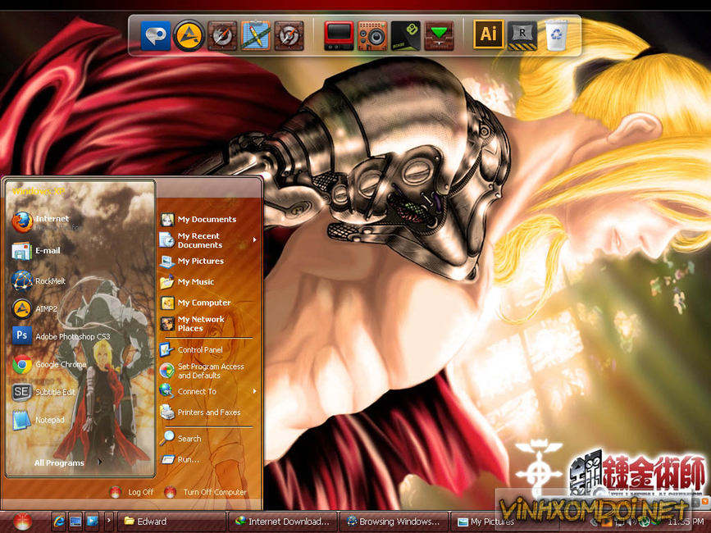Open the clipboard and pencil dock icon
This screenshot has width=711, height=533.
[x=255, y=35]
